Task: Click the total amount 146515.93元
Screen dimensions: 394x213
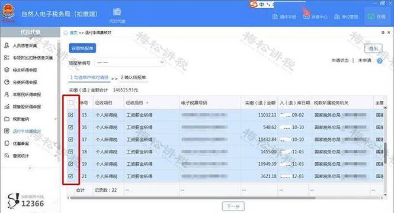Action: point(126,90)
